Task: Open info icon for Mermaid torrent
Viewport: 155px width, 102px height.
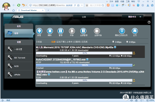Action: point(115,47)
